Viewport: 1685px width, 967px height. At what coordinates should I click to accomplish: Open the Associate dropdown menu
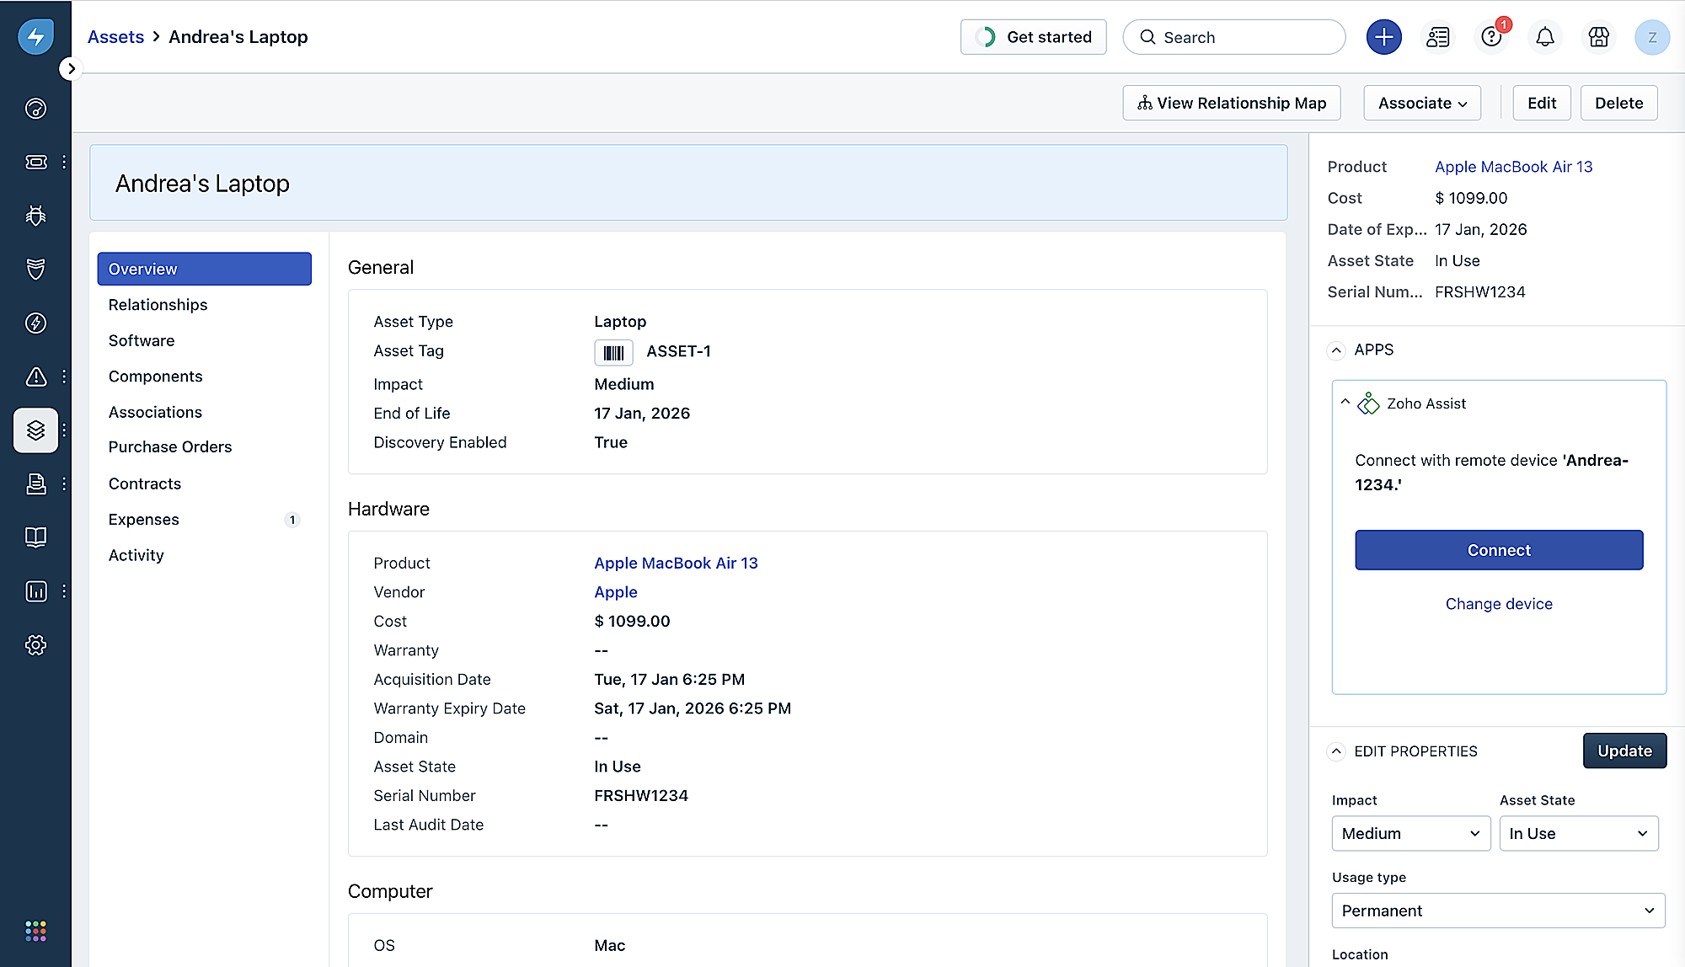pyautogui.click(x=1422, y=103)
